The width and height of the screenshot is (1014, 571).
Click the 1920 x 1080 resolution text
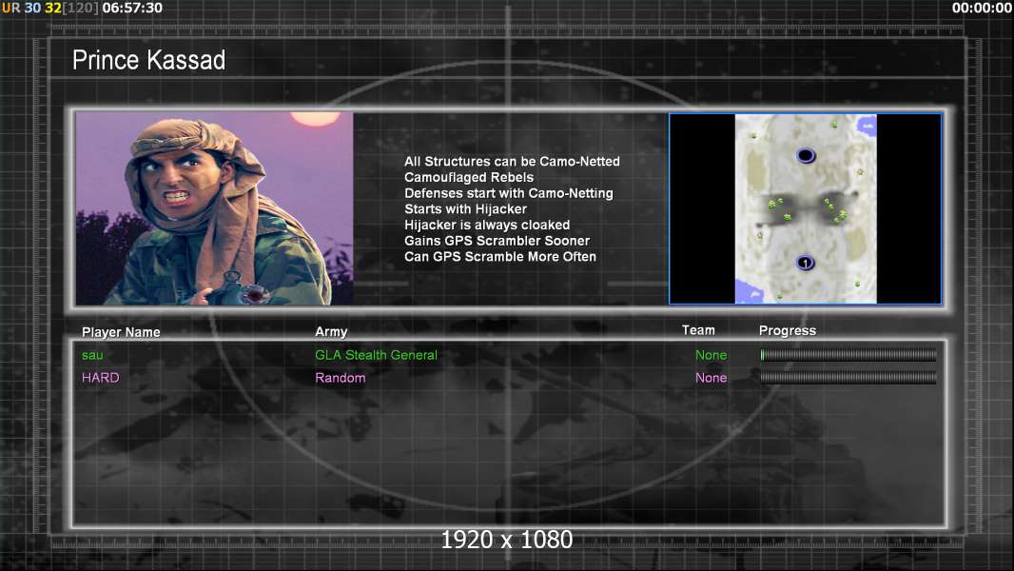coord(507,540)
